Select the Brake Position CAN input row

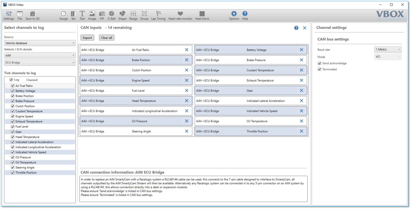[136, 60]
